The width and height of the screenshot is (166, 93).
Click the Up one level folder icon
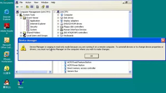coord(27,7)
